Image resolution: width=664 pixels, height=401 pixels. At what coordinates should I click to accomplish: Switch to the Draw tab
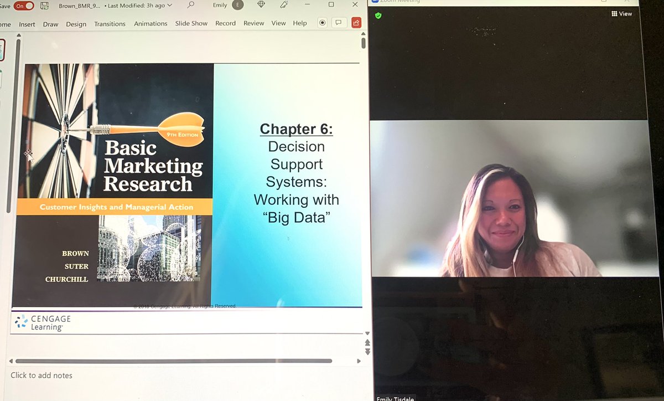click(x=50, y=24)
